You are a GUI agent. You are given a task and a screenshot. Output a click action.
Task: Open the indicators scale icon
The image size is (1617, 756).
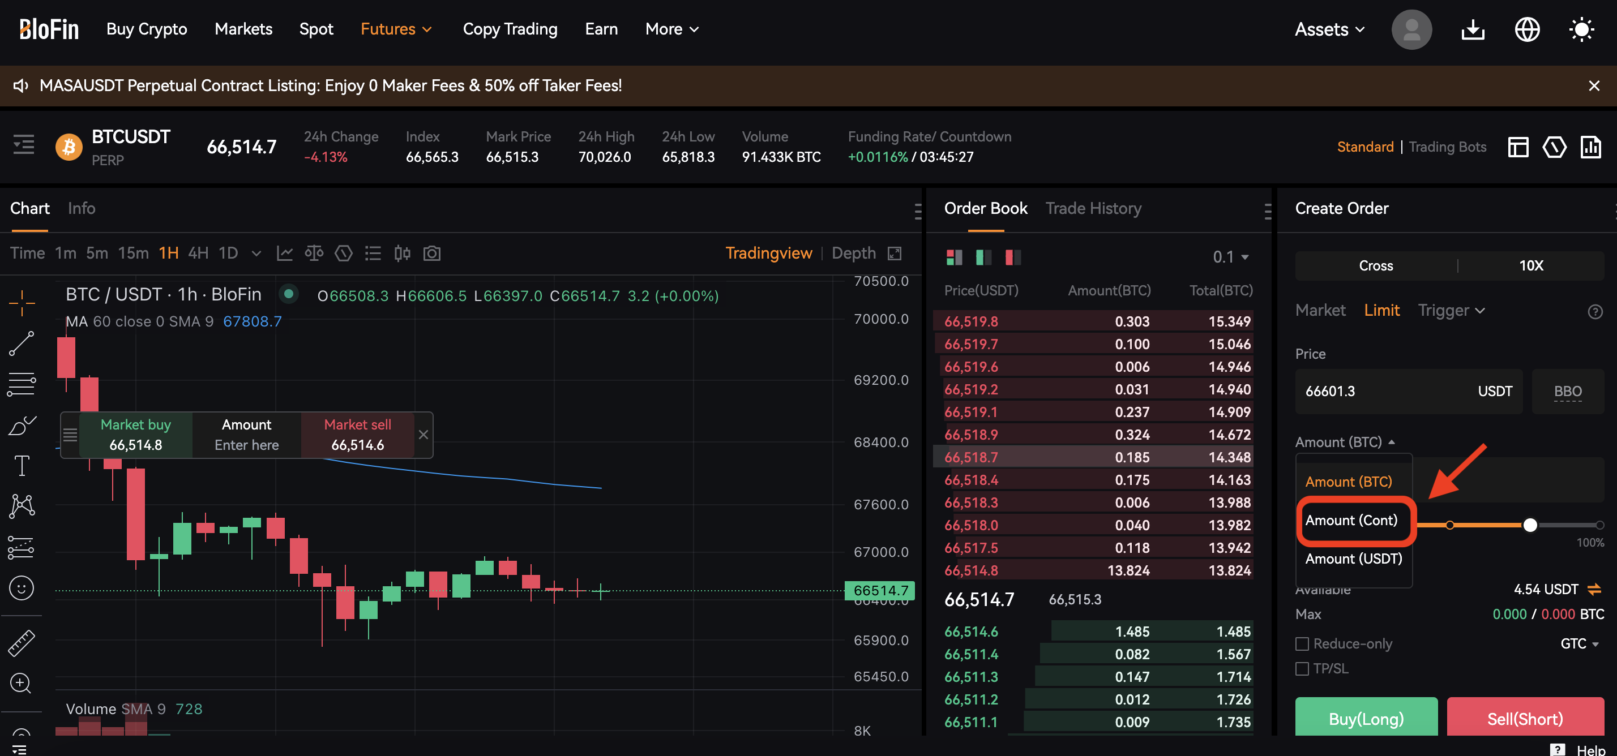314,253
